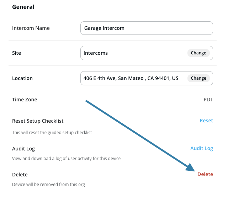
Task: Click the Reset Setup Checklist title
Action: pyautogui.click(x=38, y=121)
